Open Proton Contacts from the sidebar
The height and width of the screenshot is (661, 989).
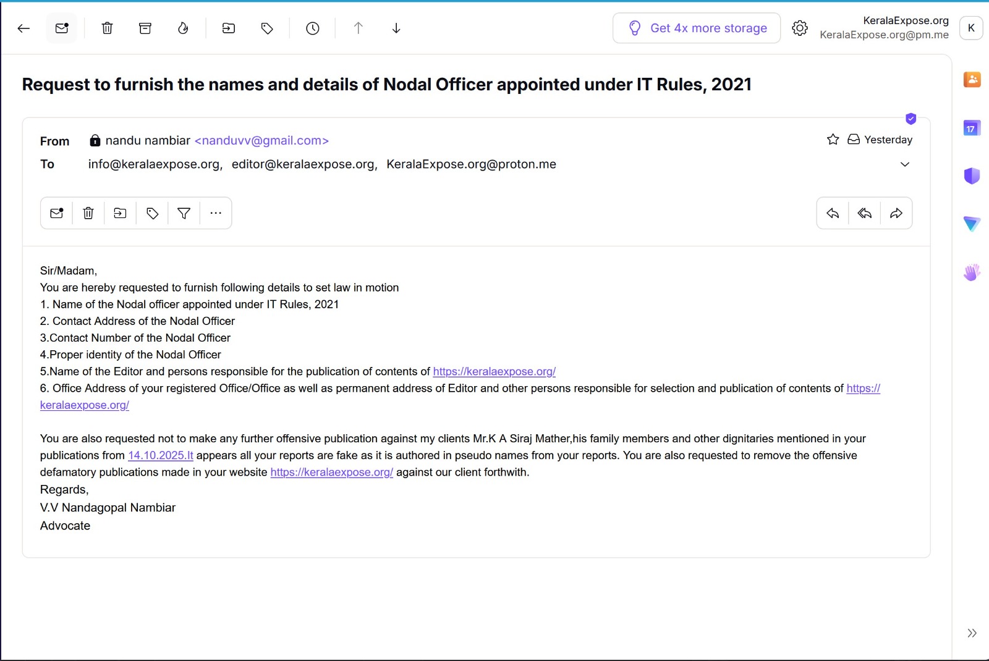(x=972, y=79)
